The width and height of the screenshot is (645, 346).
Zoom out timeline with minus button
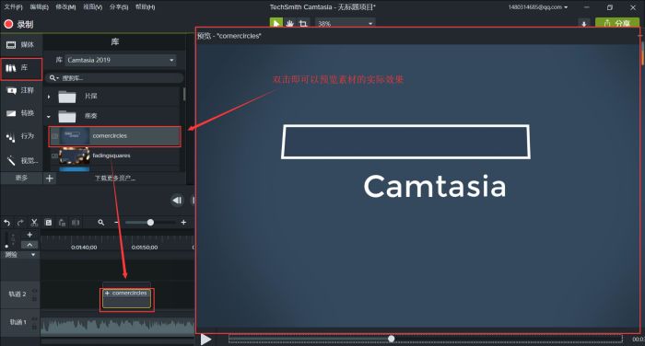tap(116, 223)
